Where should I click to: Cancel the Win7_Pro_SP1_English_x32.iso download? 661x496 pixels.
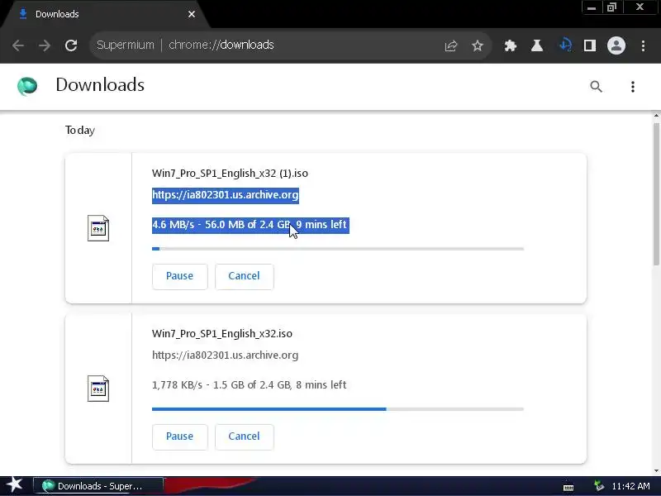(244, 436)
